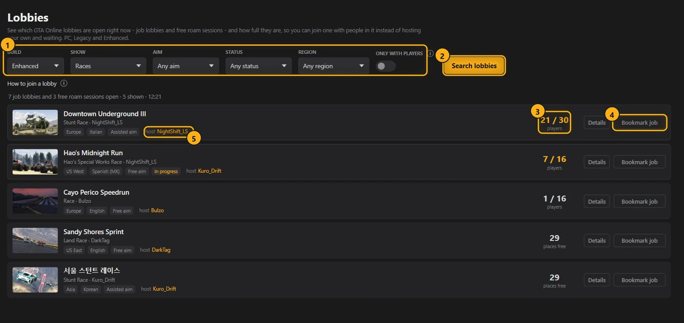This screenshot has width=684, height=323.
Task: Open Details for Hao's Midnight Run
Action: (597, 162)
